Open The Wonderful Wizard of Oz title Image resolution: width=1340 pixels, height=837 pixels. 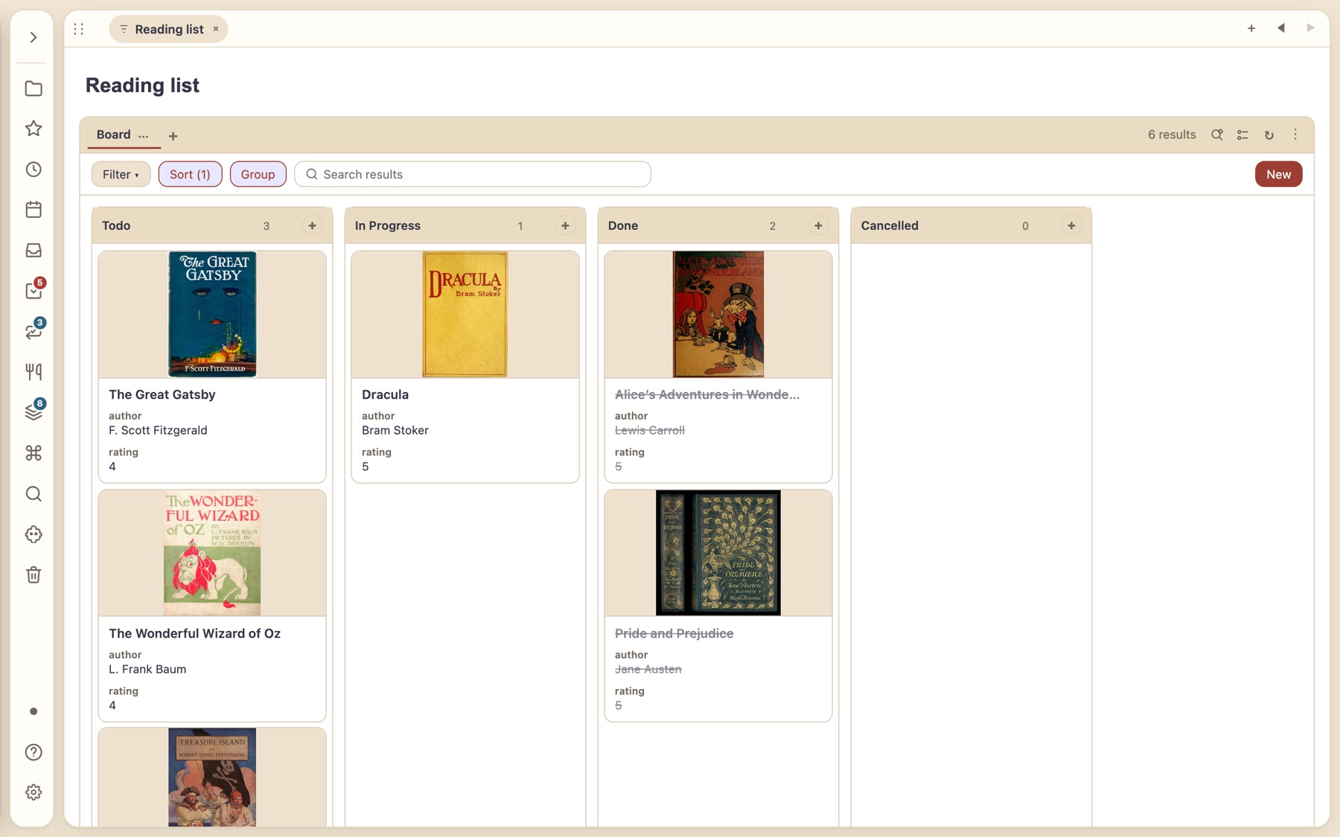click(x=194, y=633)
